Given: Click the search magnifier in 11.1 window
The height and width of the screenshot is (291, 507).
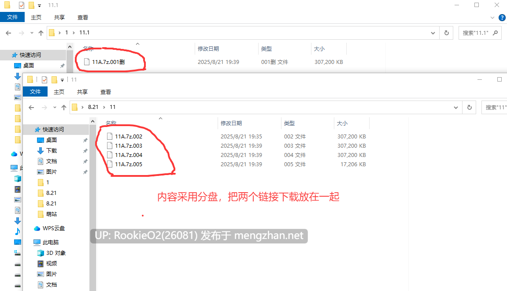Looking at the screenshot, I should (495, 33).
